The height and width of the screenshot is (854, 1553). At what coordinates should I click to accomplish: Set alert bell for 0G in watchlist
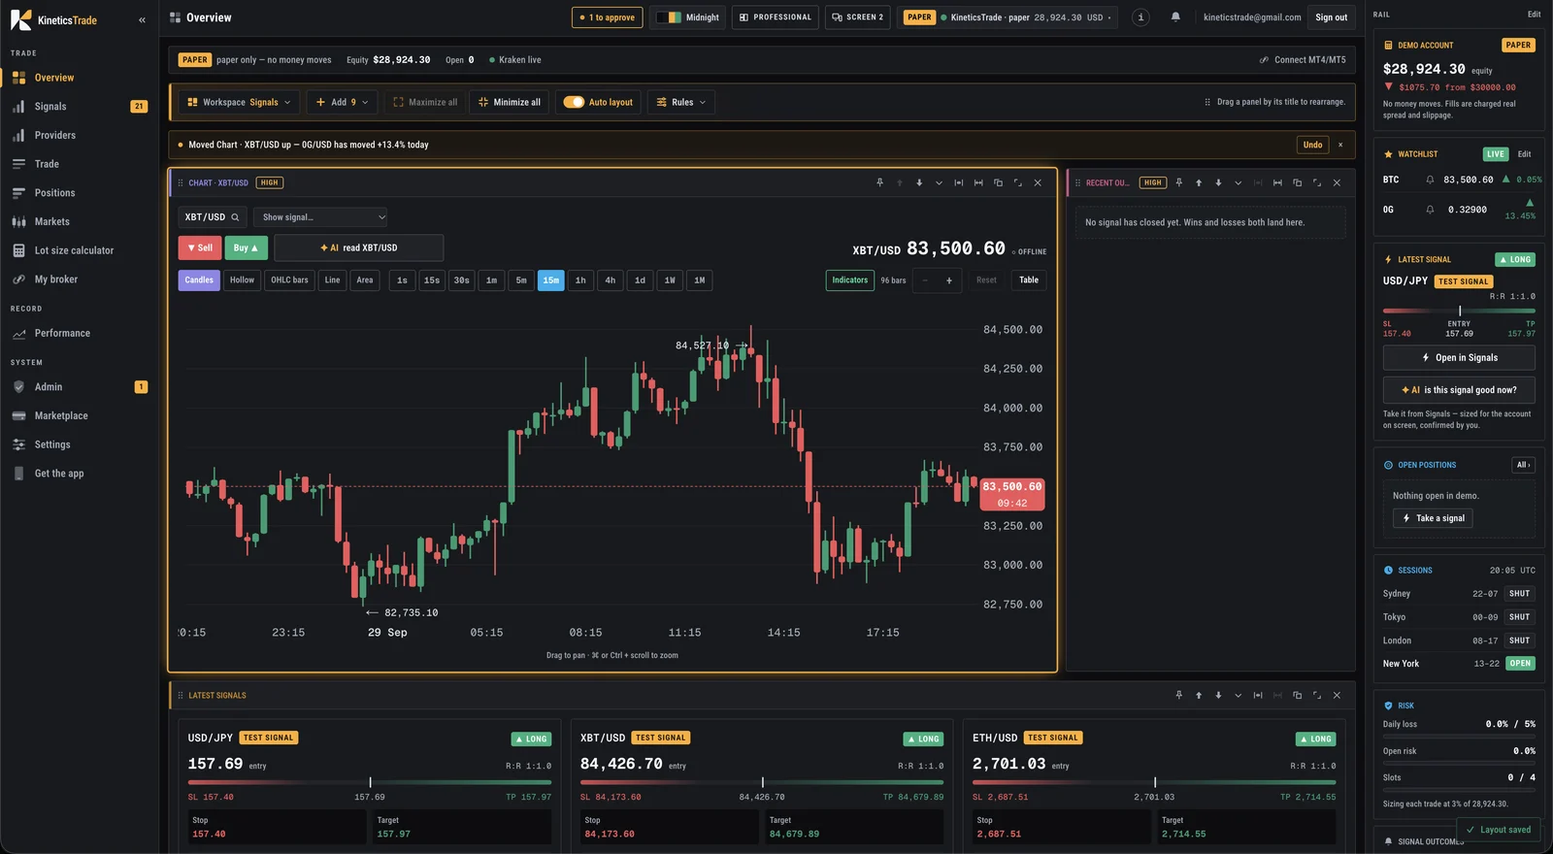click(x=1430, y=210)
